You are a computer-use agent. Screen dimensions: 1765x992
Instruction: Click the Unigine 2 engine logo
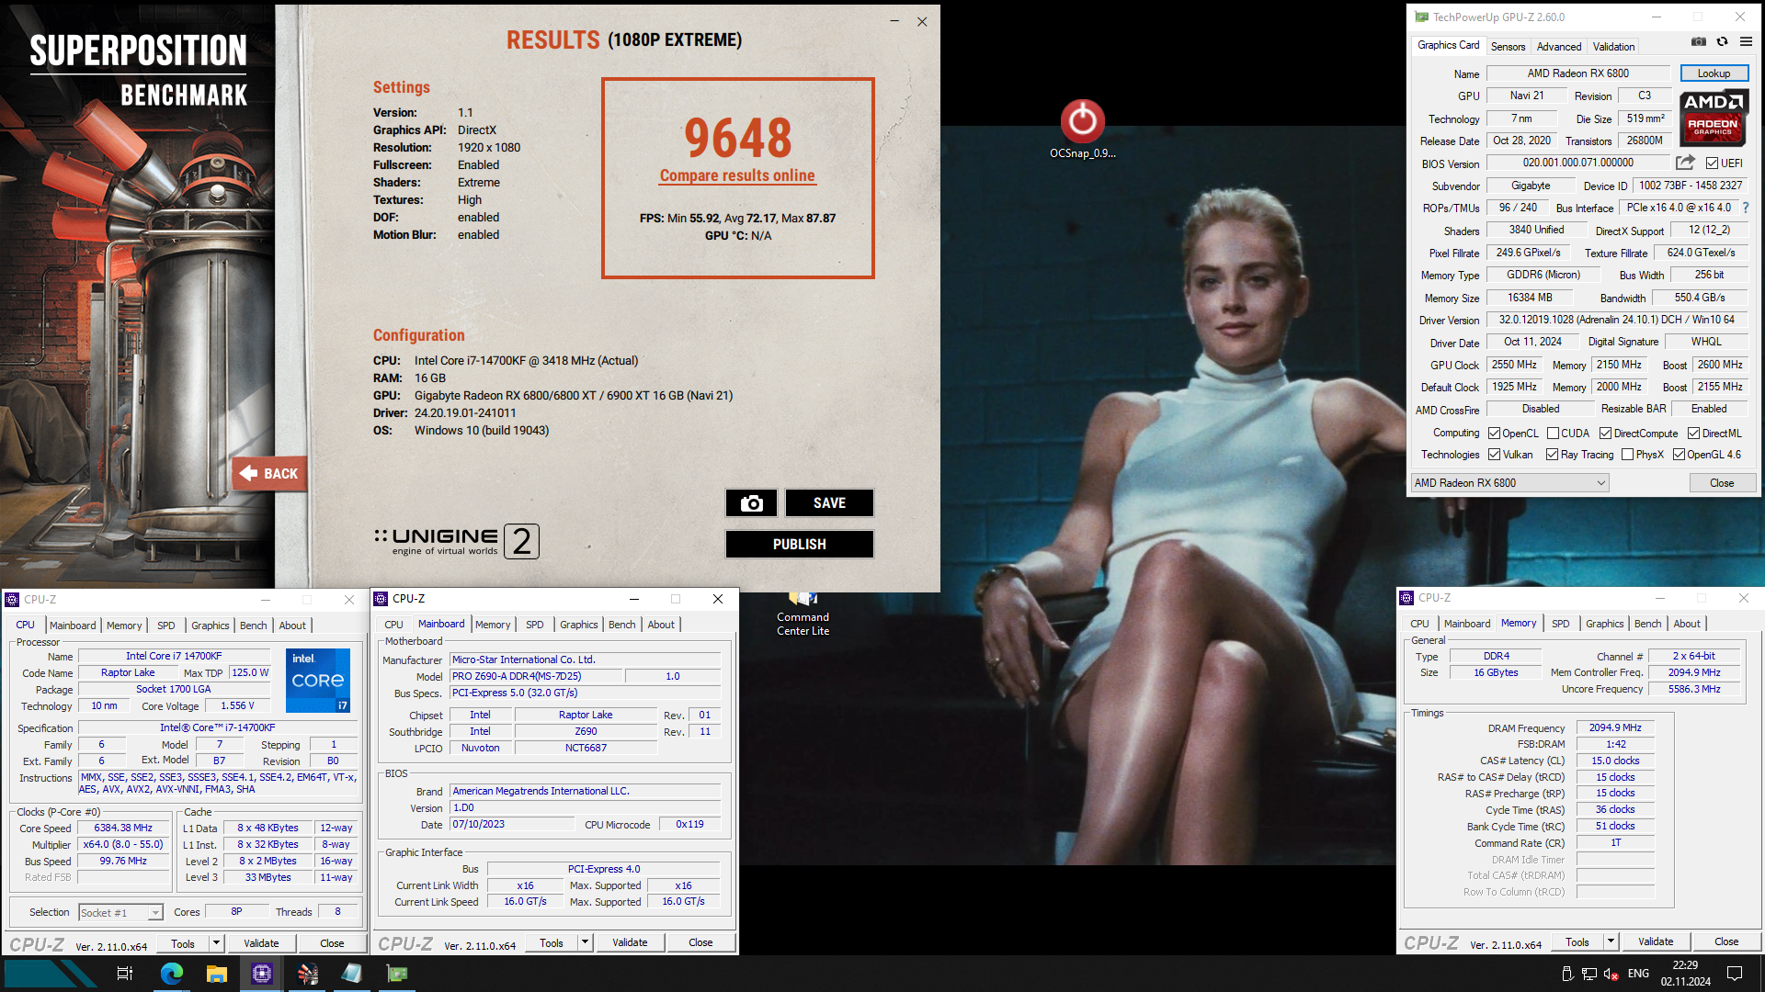pyautogui.click(x=457, y=541)
